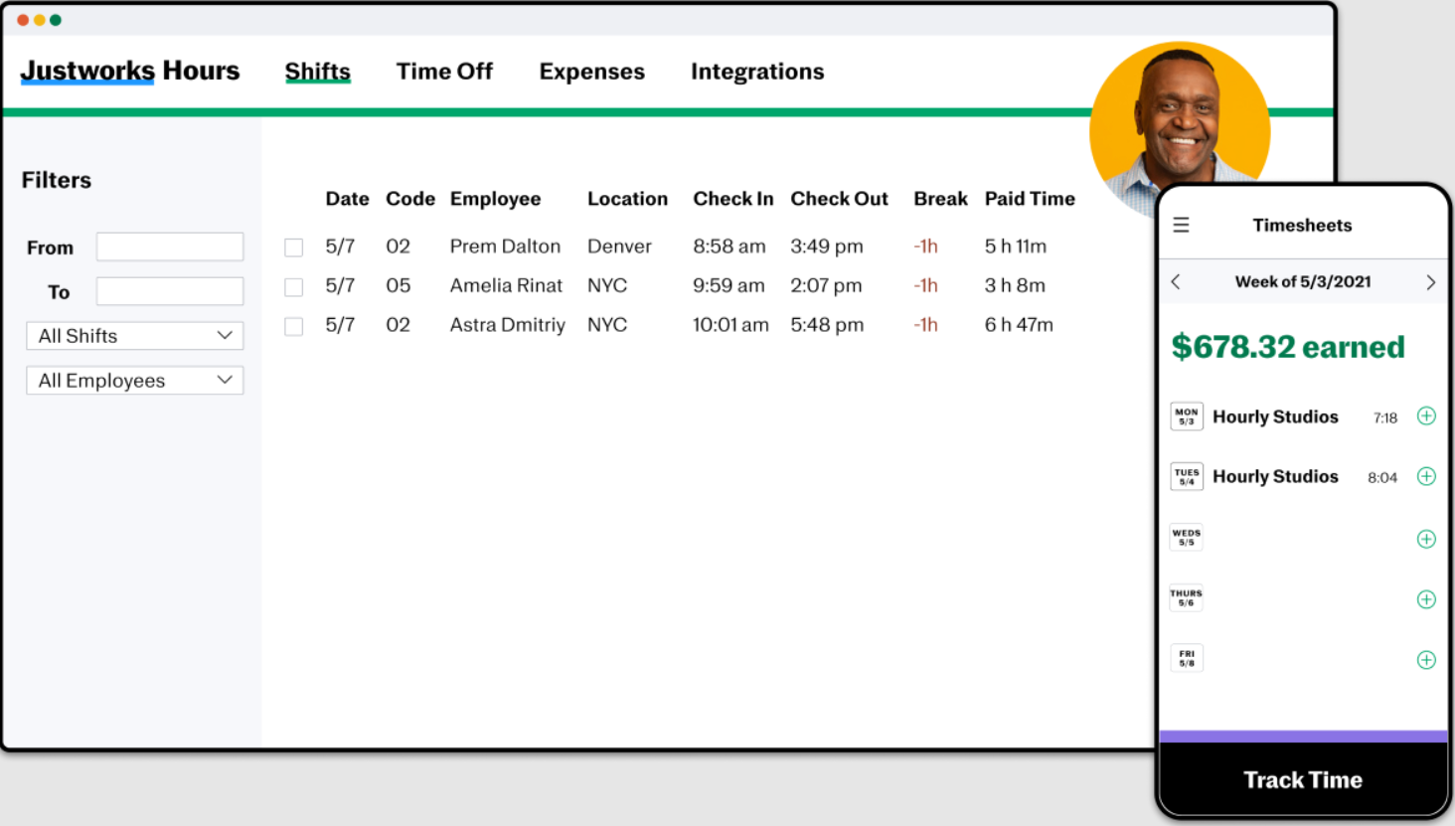Click check-out time 3:49 pm
This screenshot has width=1455, height=826.
(827, 247)
